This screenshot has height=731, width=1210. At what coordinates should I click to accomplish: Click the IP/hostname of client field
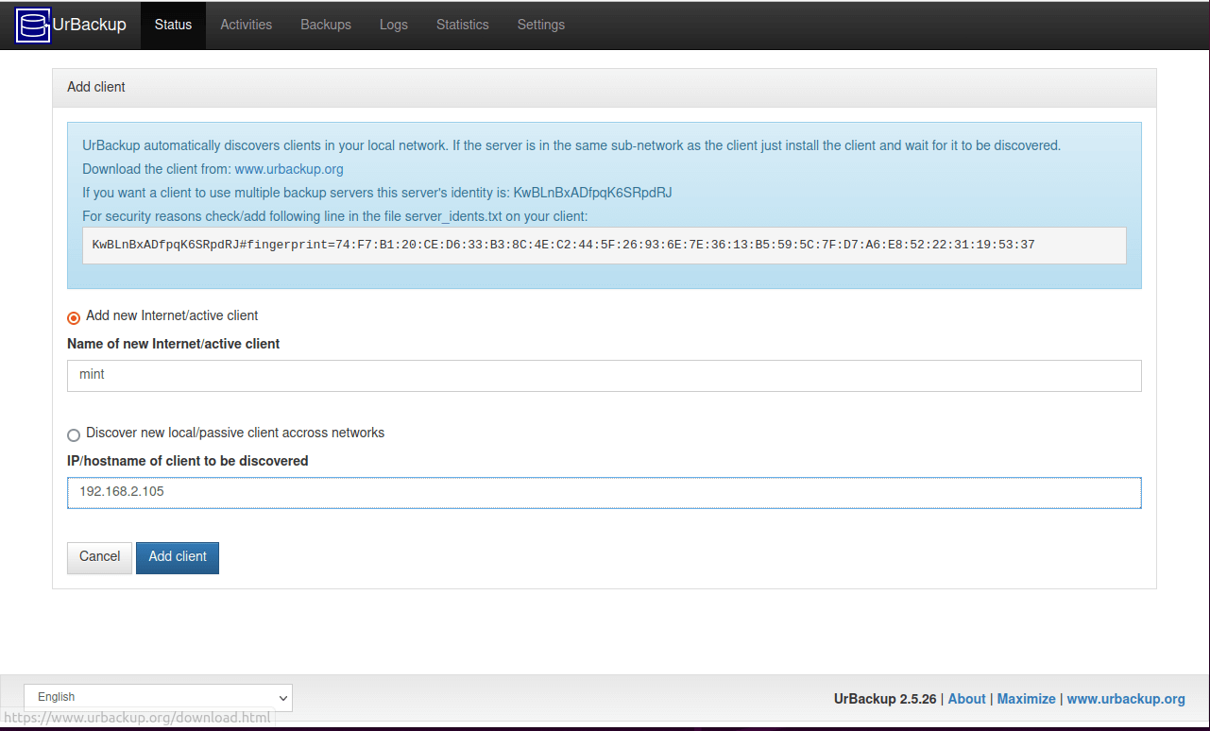(605, 492)
